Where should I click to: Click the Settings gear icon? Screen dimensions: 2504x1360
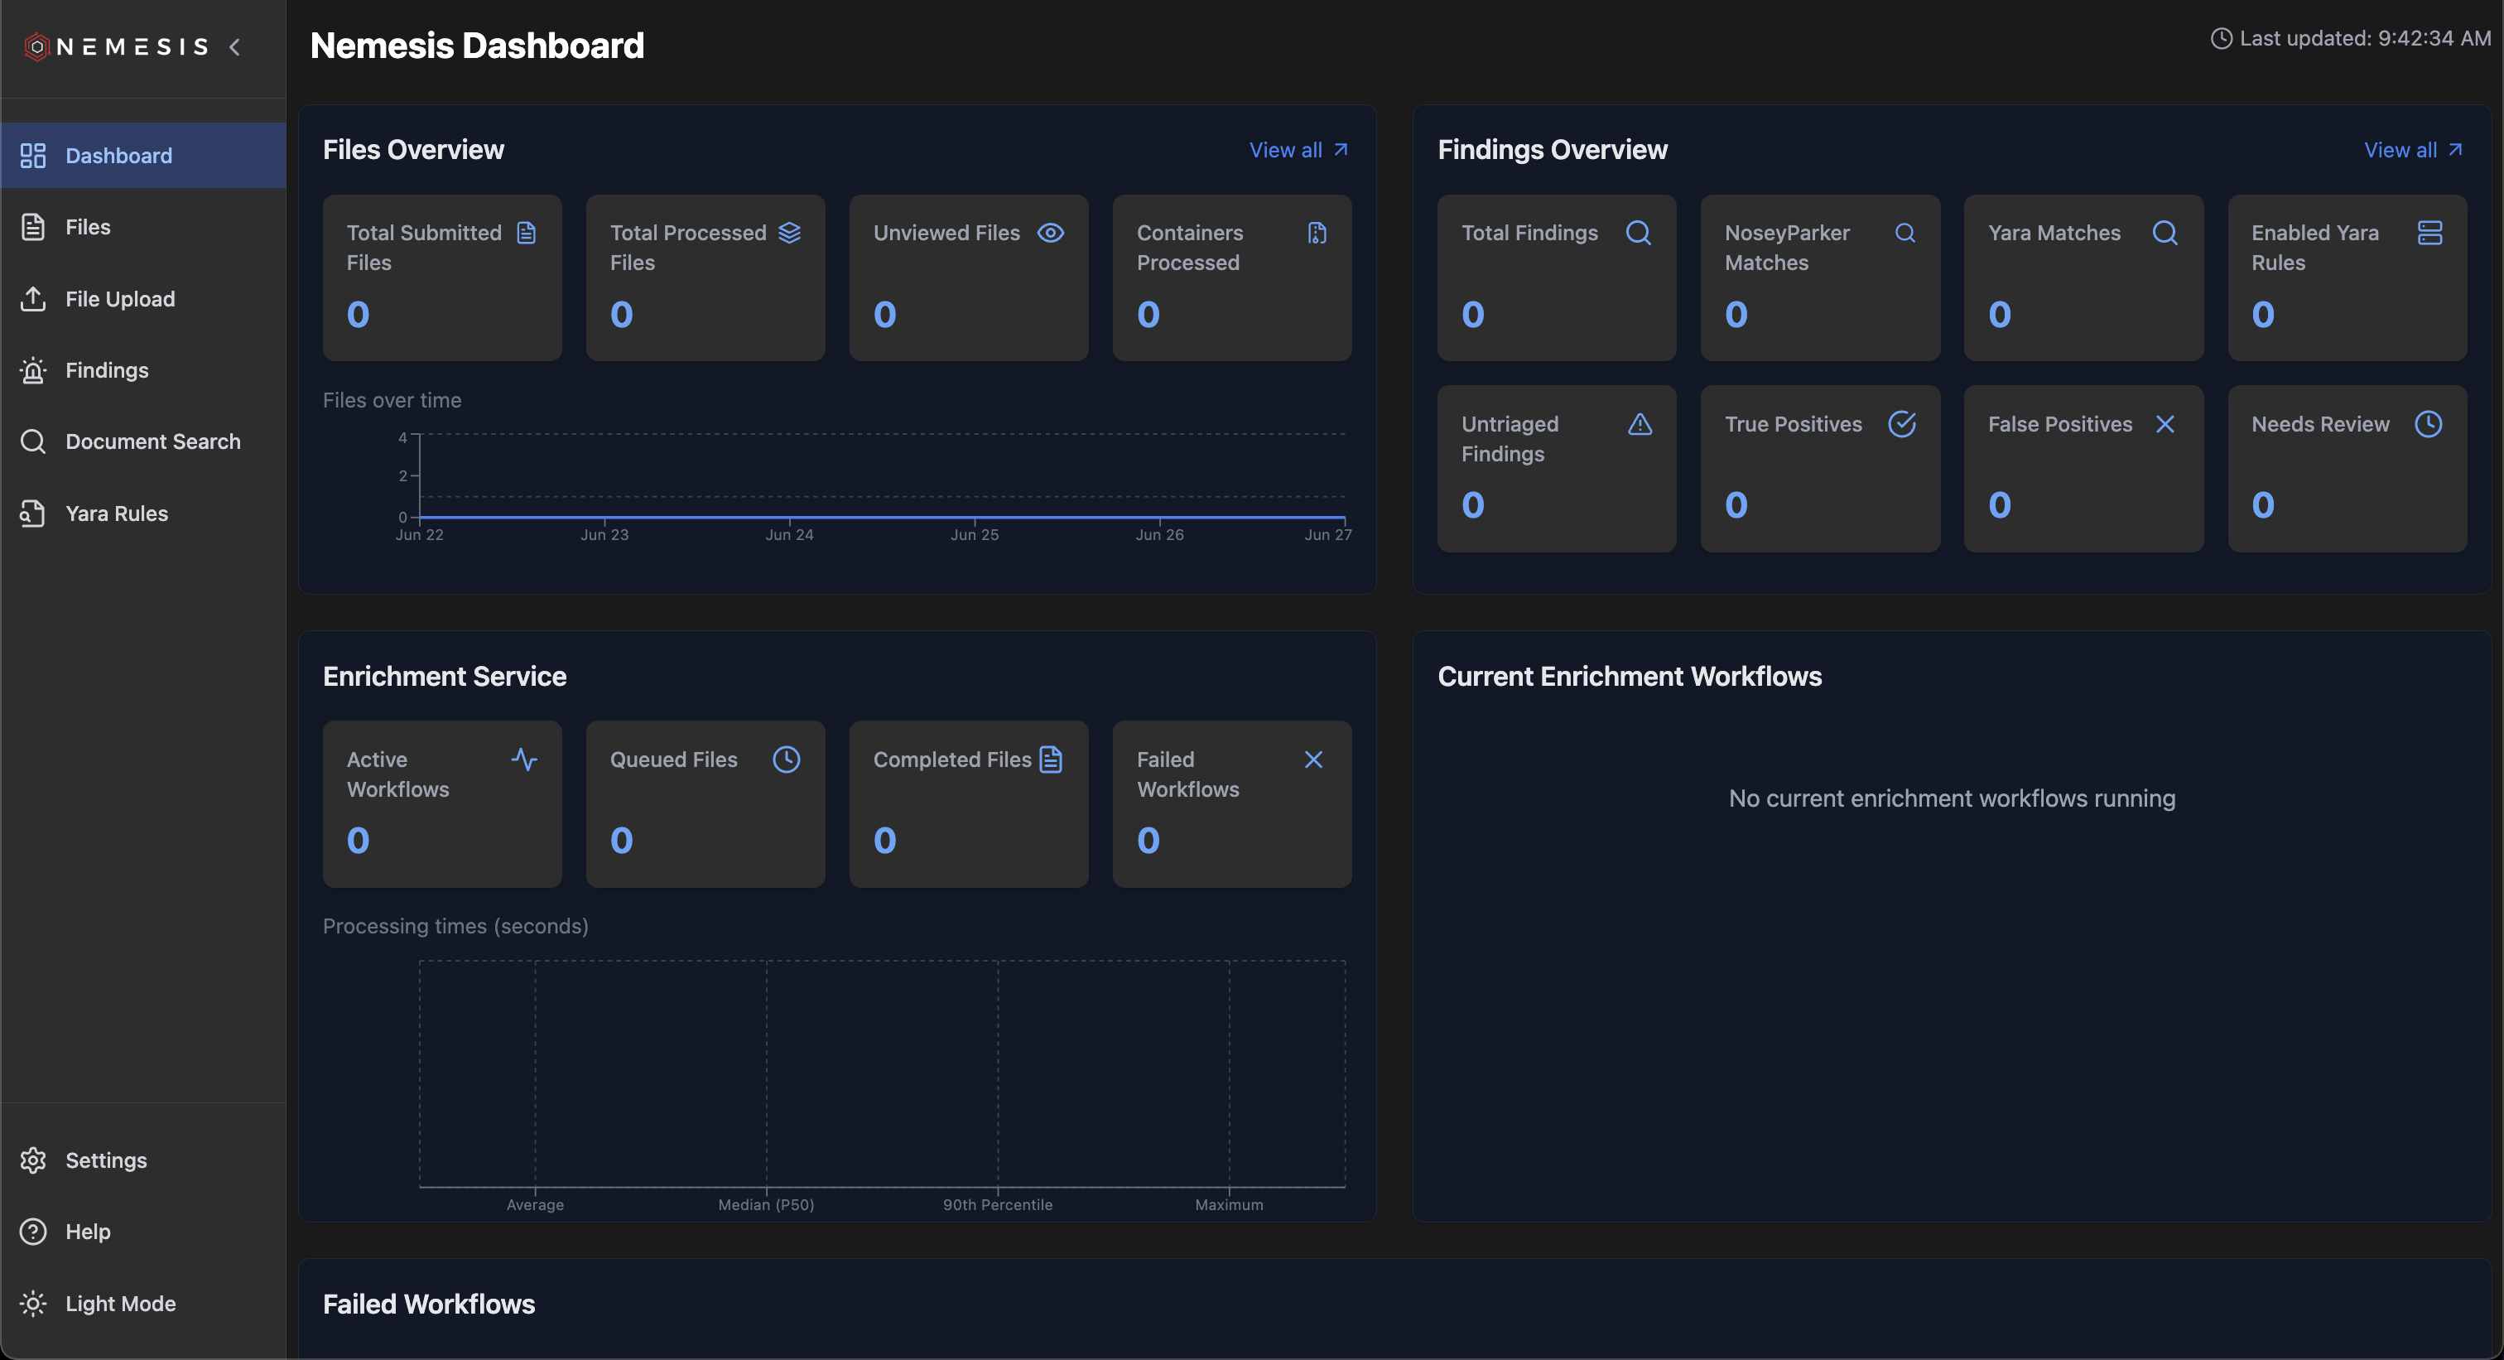33,1160
